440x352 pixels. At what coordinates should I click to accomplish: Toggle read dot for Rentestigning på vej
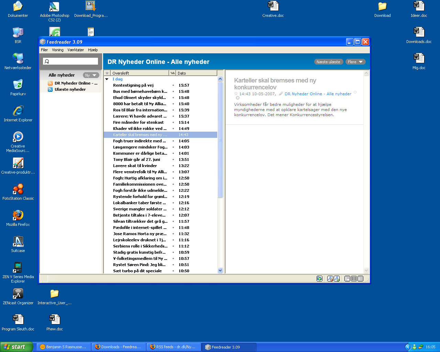coord(173,85)
